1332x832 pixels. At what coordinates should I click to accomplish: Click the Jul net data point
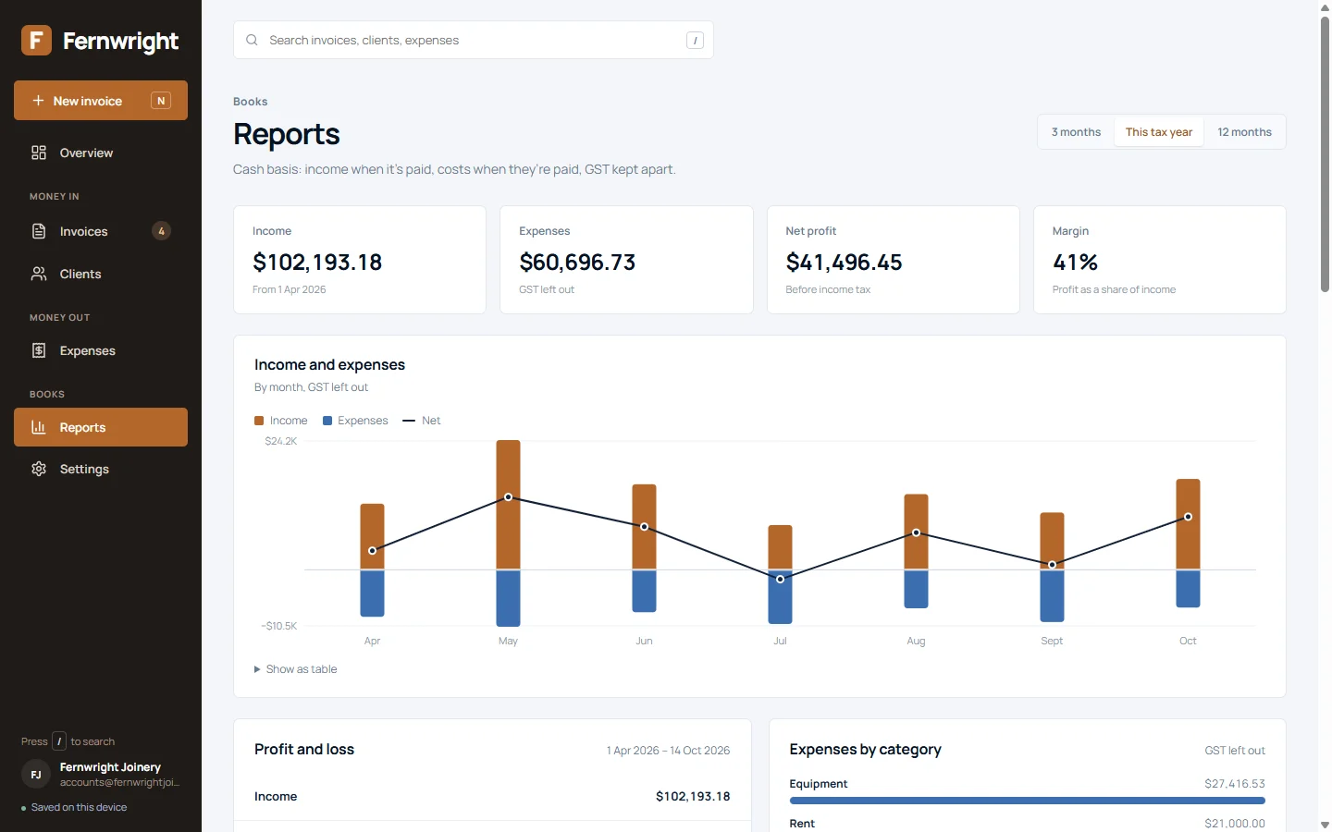pos(780,579)
